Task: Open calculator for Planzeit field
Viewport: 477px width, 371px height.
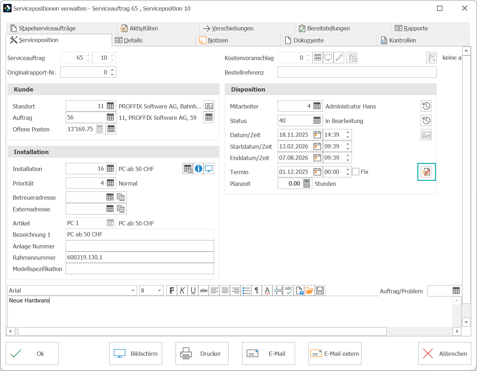Action: (x=307, y=183)
